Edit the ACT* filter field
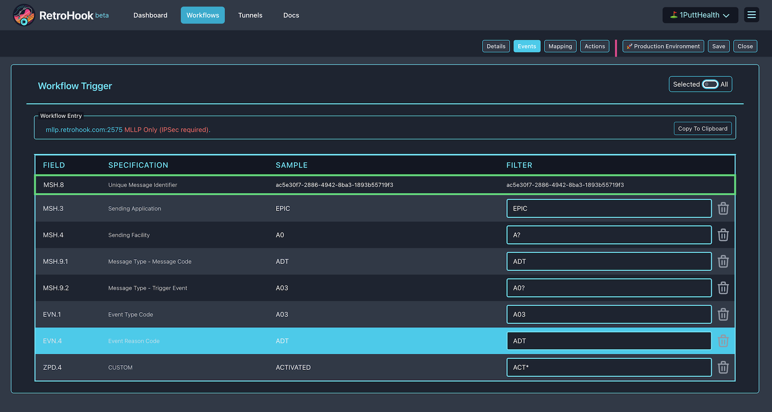The width and height of the screenshot is (772, 412). tap(609, 368)
